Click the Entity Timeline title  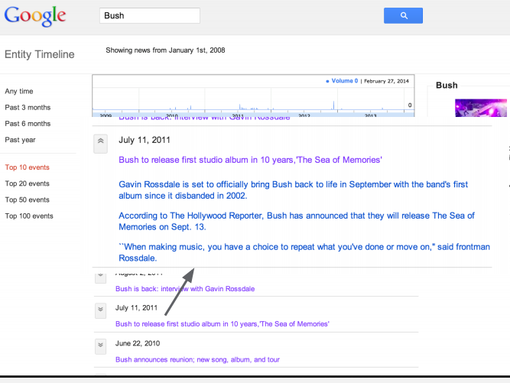[39, 54]
